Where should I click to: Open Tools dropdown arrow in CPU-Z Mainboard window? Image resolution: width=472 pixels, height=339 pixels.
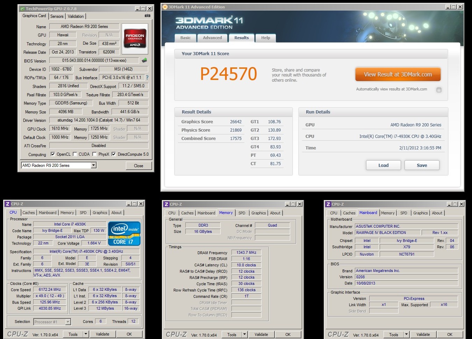[x=406, y=334]
